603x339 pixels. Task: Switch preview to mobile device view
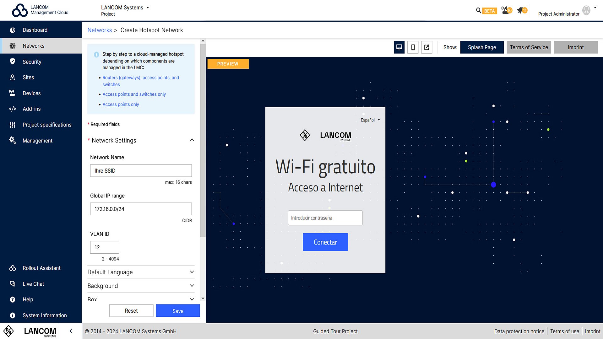[413, 47]
